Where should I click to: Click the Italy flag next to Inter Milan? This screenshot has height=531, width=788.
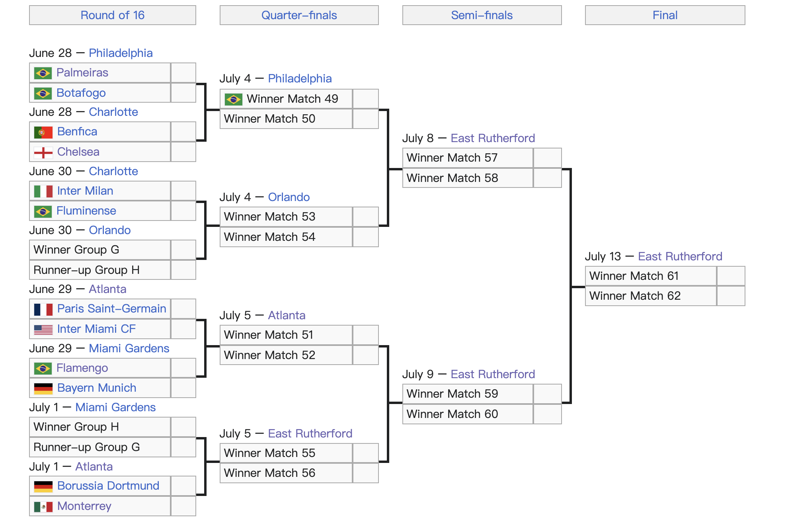click(x=43, y=191)
